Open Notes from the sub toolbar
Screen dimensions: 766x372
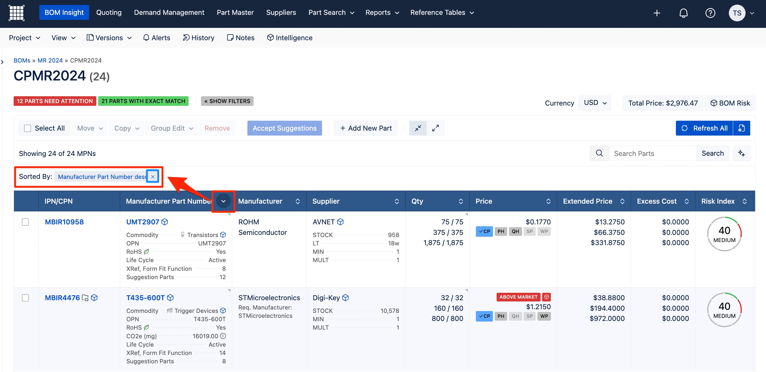[x=241, y=38]
